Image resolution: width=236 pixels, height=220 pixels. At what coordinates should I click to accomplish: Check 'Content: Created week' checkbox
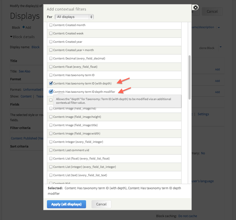pos(51,33)
